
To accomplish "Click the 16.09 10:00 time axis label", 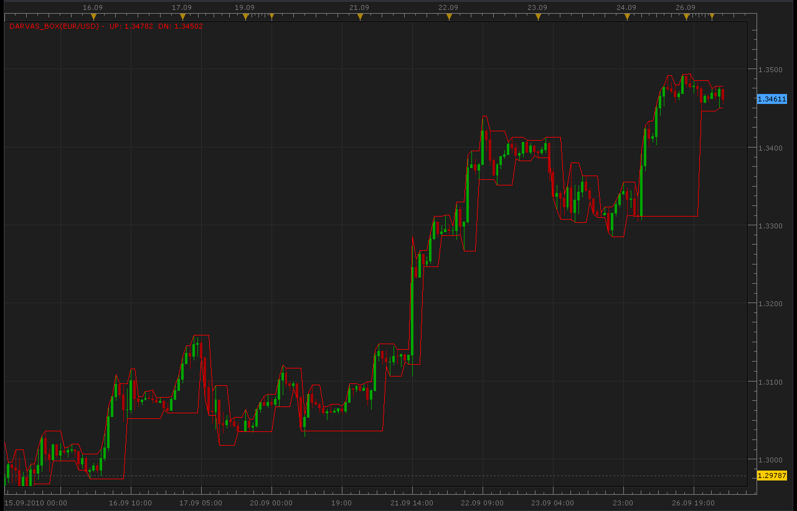I will coord(130,503).
